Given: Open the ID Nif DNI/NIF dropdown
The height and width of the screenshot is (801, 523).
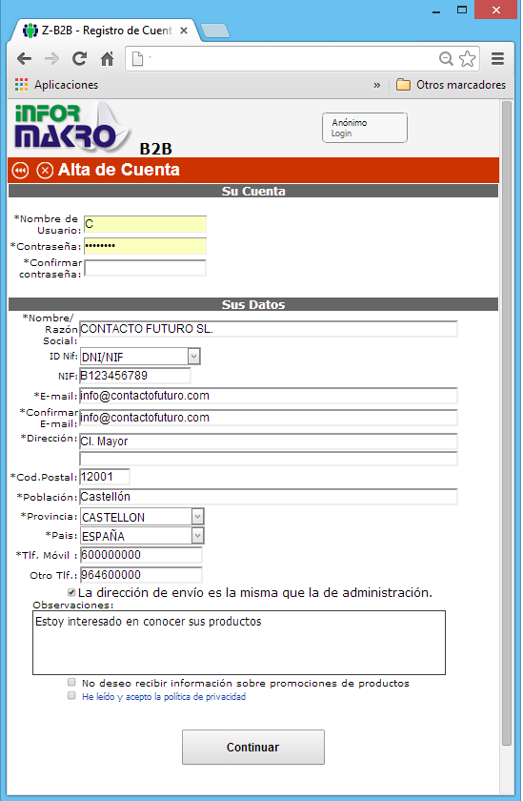Looking at the screenshot, I should pos(140,357).
